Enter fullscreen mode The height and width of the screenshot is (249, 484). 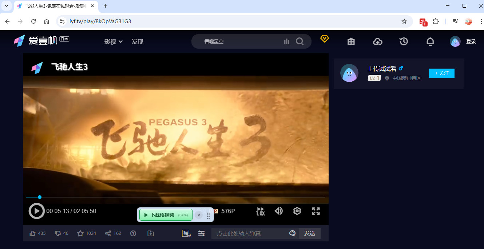(316, 211)
